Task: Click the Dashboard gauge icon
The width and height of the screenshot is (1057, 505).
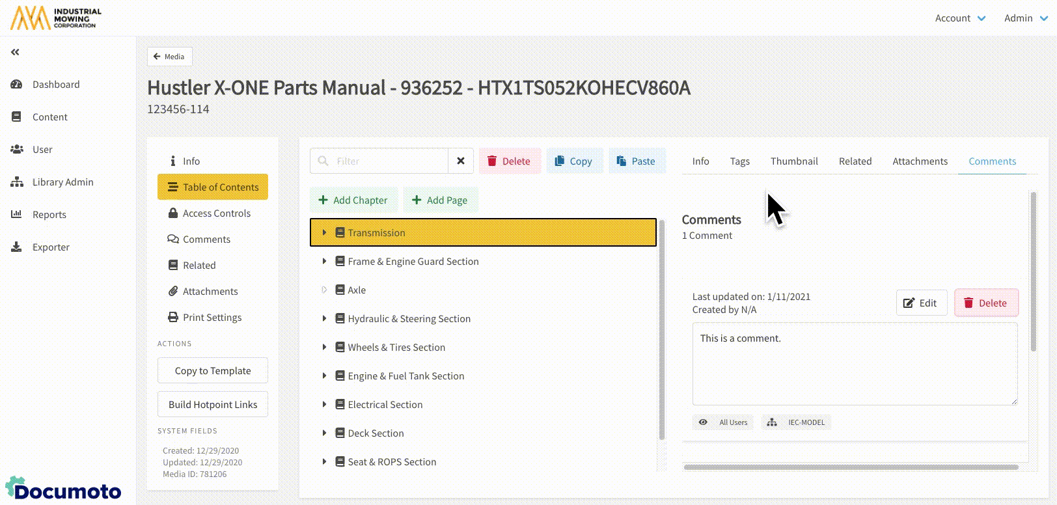Action: click(17, 85)
